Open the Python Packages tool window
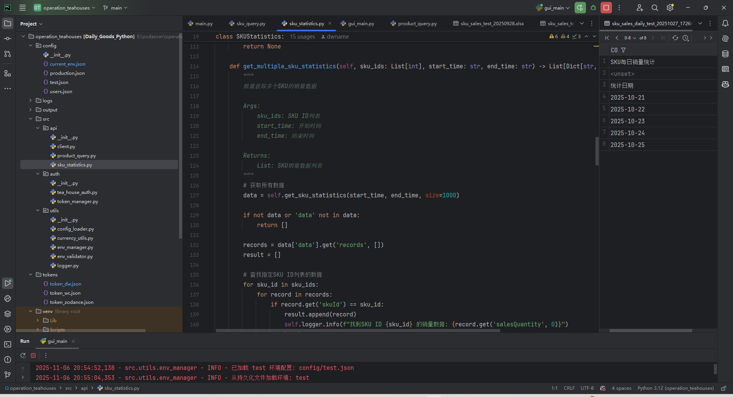This screenshot has height=397, width=733. click(8, 314)
